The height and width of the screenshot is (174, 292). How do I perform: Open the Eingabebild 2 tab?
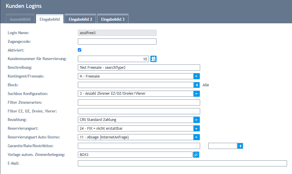(x=80, y=19)
